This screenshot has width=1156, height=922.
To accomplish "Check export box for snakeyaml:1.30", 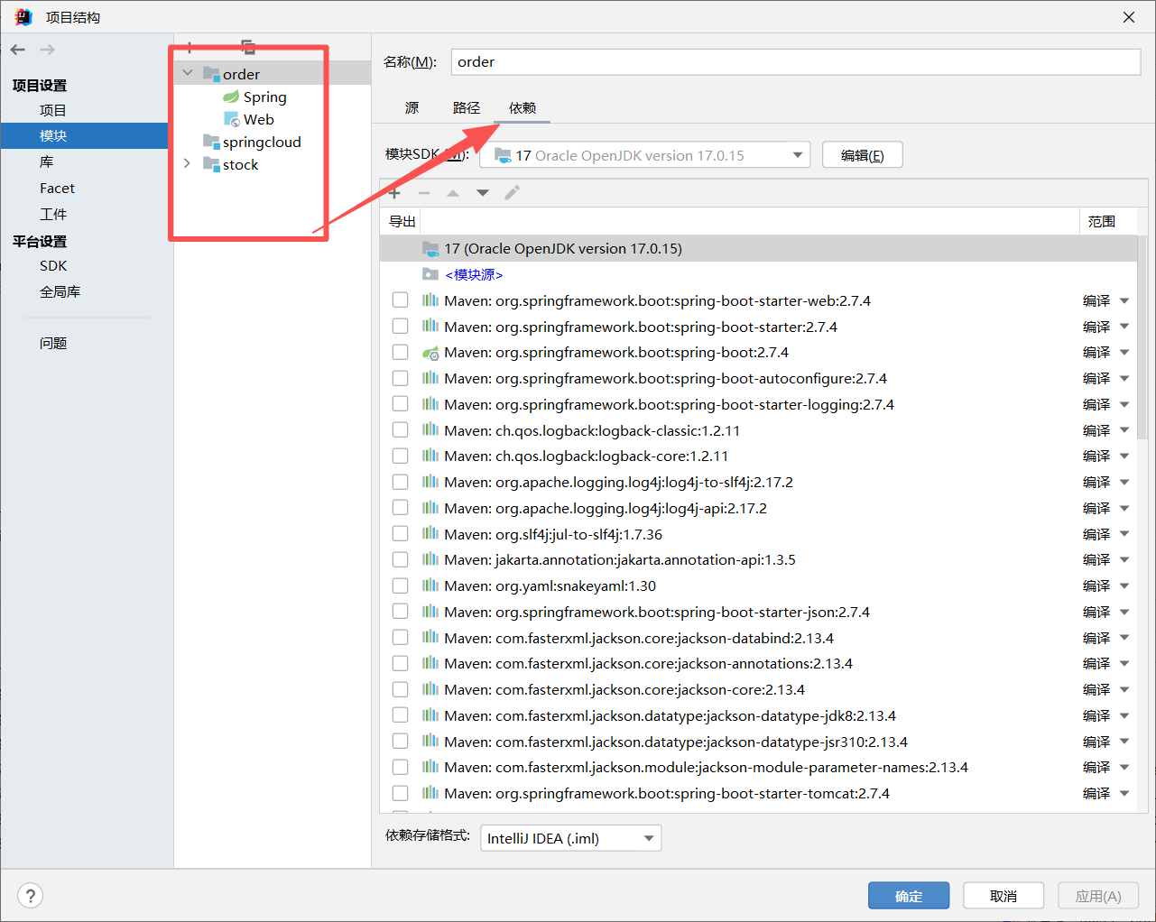I will (x=400, y=585).
